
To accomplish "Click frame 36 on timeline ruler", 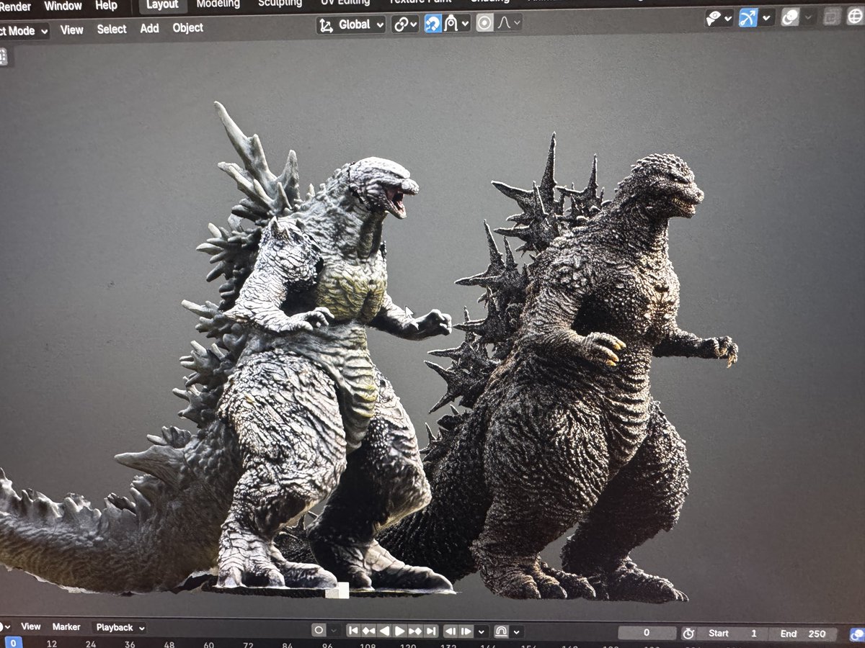I will 129,644.
